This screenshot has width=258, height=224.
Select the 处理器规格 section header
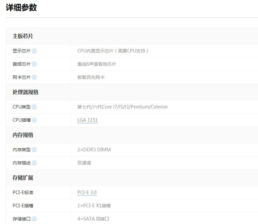click(x=26, y=92)
